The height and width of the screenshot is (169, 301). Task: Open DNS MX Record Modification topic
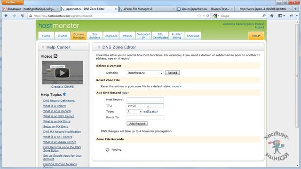click(62, 131)
